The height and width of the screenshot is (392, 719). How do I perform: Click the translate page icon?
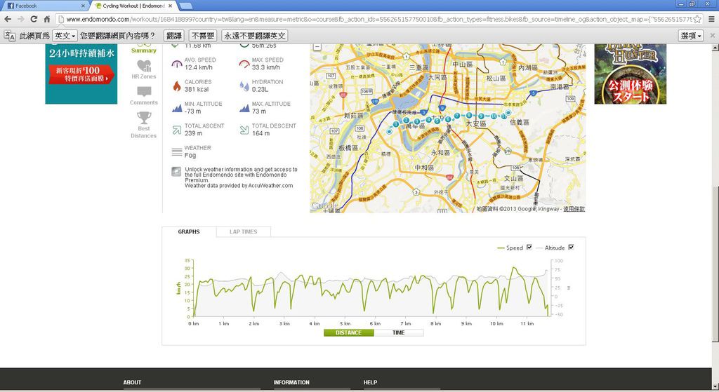[x=10, y=36]
